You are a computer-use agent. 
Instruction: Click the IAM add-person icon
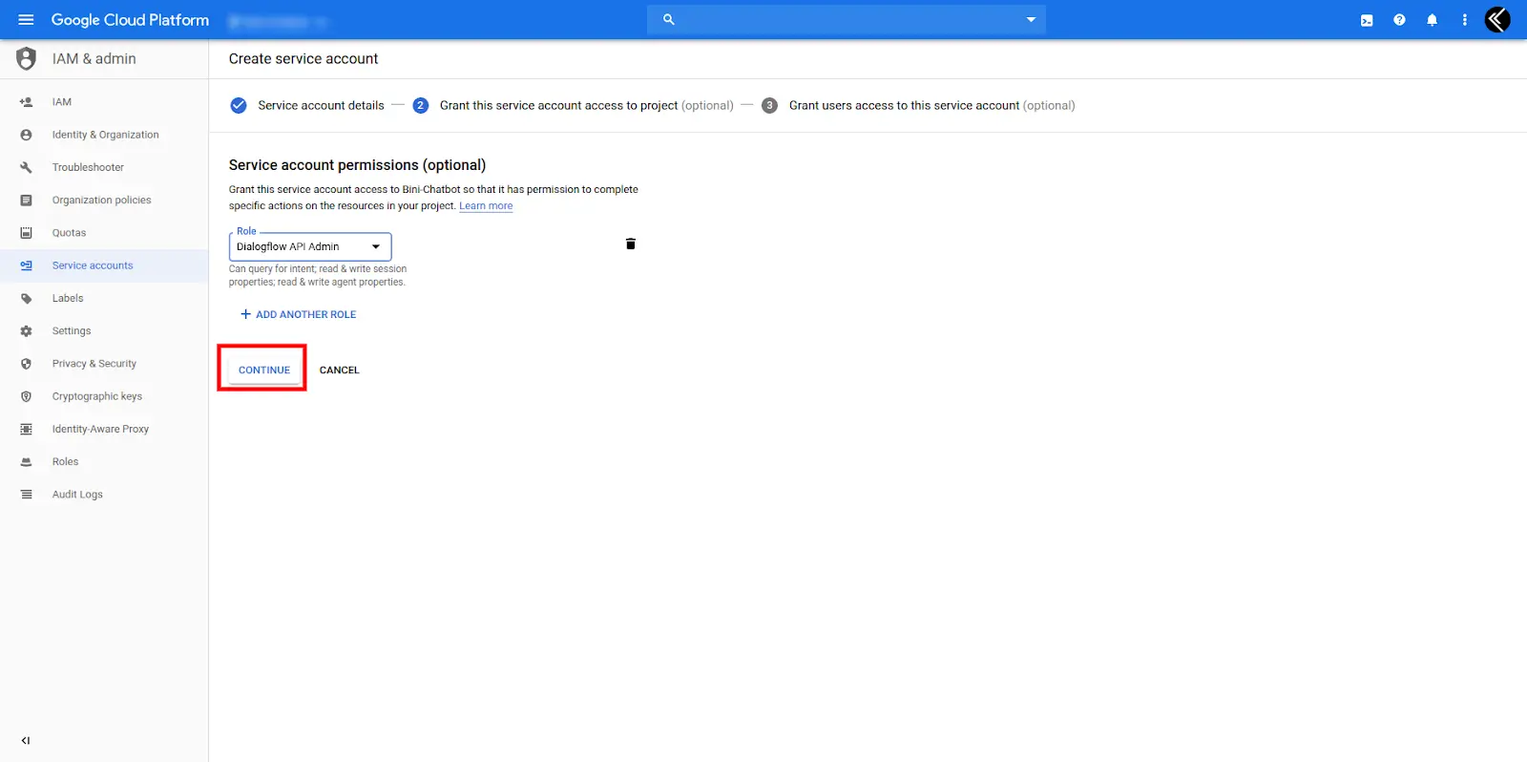27,102
